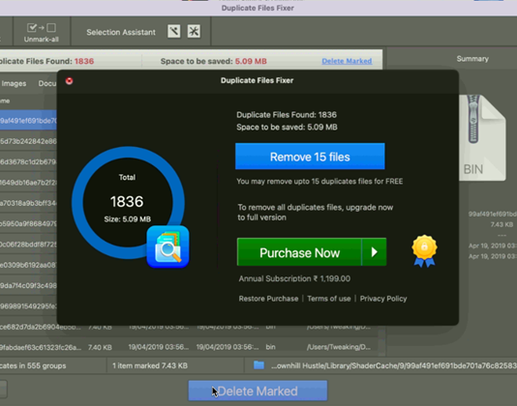Click the gold lock award badge icon
517x406 pixels.
pyautogui.click(x=424, y=250)
